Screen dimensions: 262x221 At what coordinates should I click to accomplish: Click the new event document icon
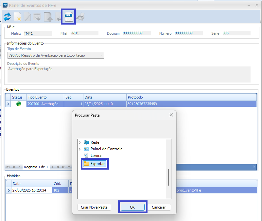(18, 17)
